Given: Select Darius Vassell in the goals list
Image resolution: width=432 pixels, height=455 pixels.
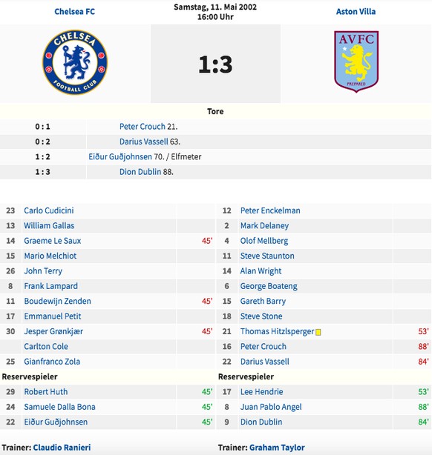Looking at the screenshot, I should [143, 142].
